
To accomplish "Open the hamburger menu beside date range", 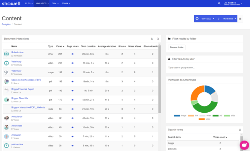I will tap(240, 19).
